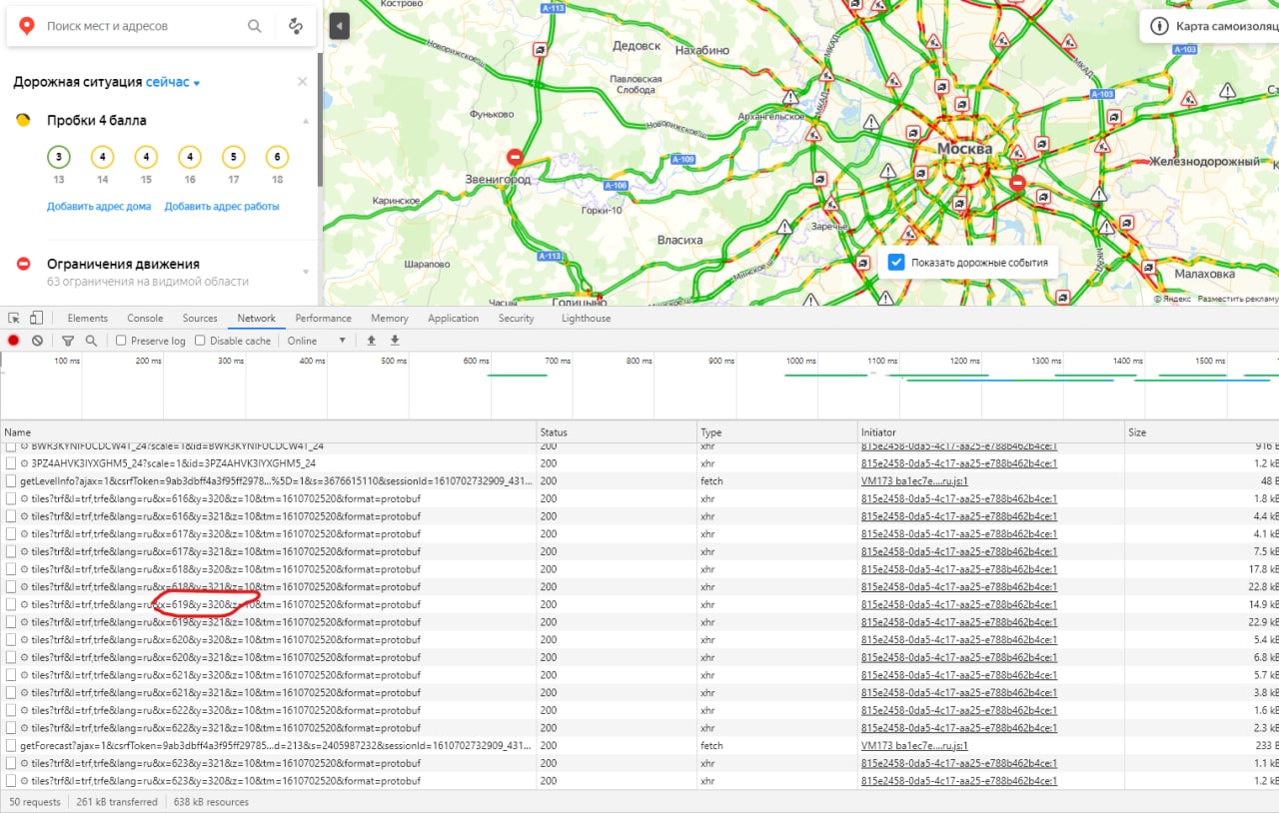
Task: Toggle the device toolbar in DevTools
Action: (x=36, y=318)
